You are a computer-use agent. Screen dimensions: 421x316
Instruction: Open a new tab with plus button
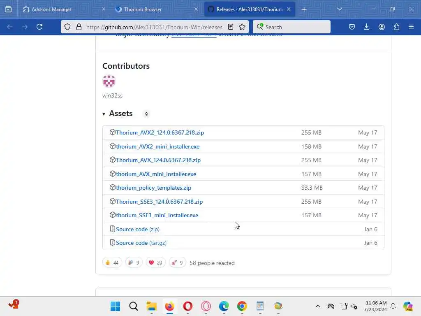pyautogui.click(x=304, y=9)
